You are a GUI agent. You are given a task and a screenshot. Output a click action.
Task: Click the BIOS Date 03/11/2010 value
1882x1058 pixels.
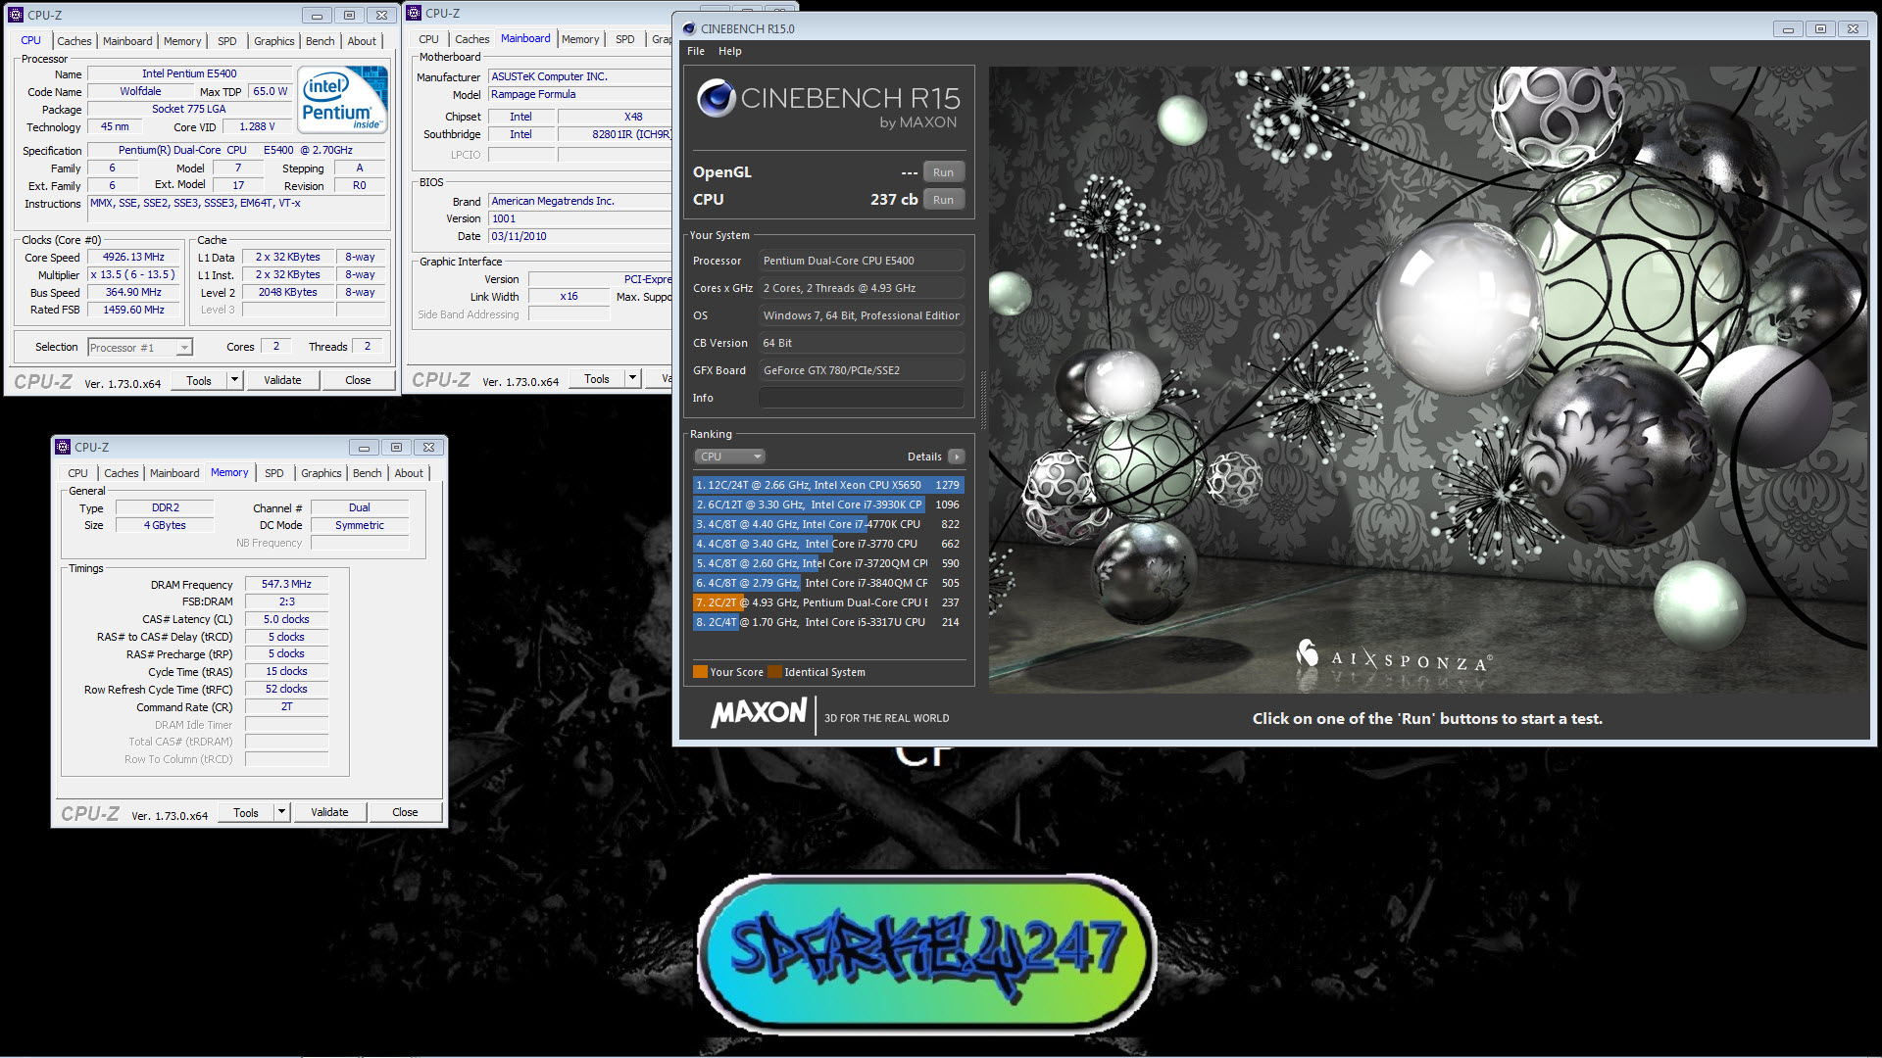click(x=580, y=236)
